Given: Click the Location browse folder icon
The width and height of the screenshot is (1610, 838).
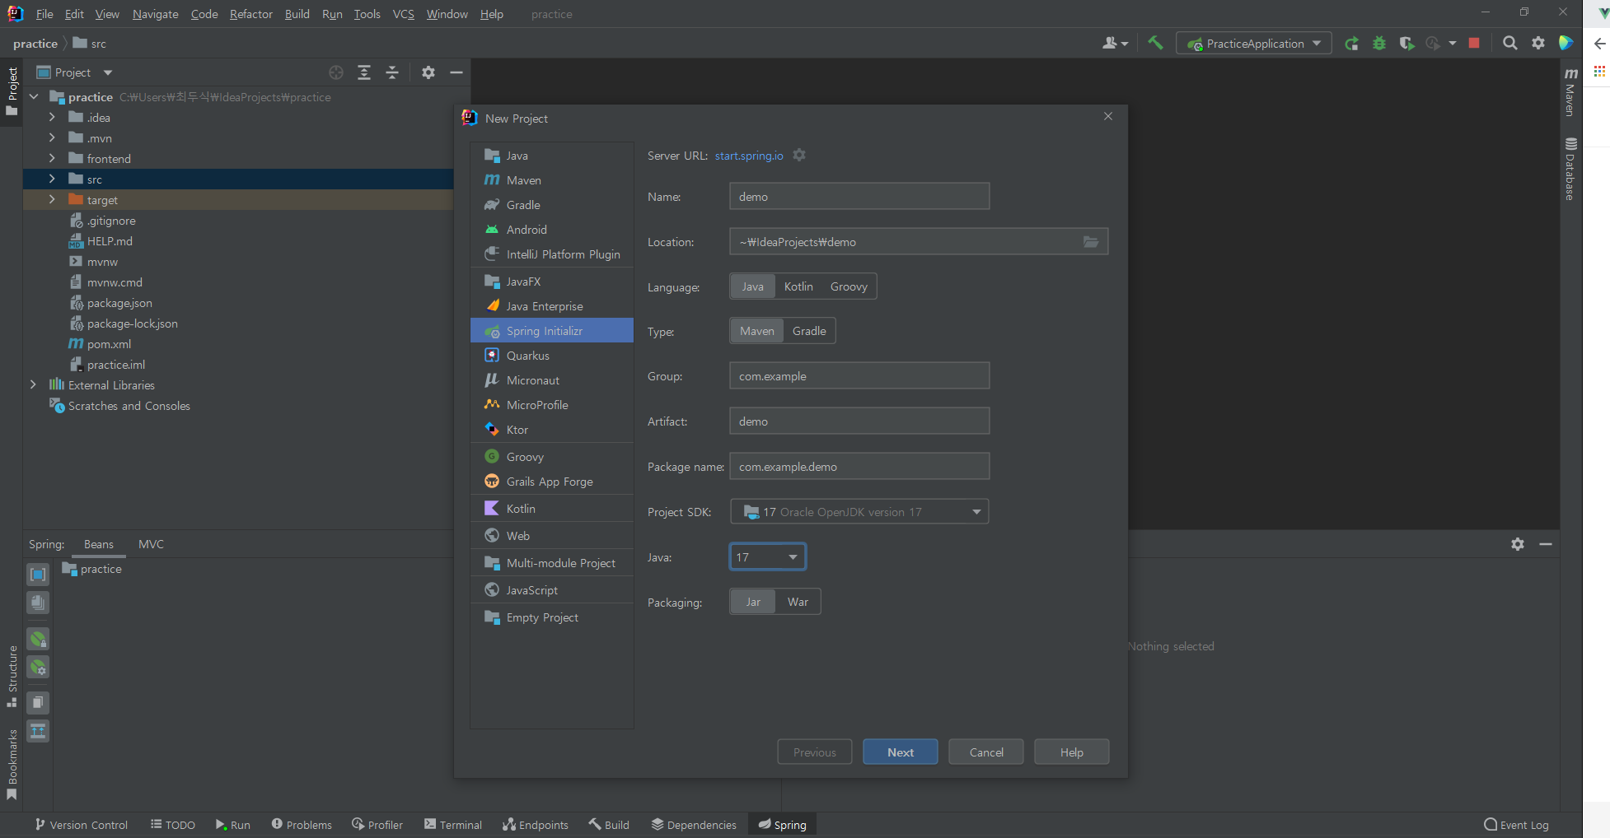Looking at the screenshot, I should coord(1090,242).
